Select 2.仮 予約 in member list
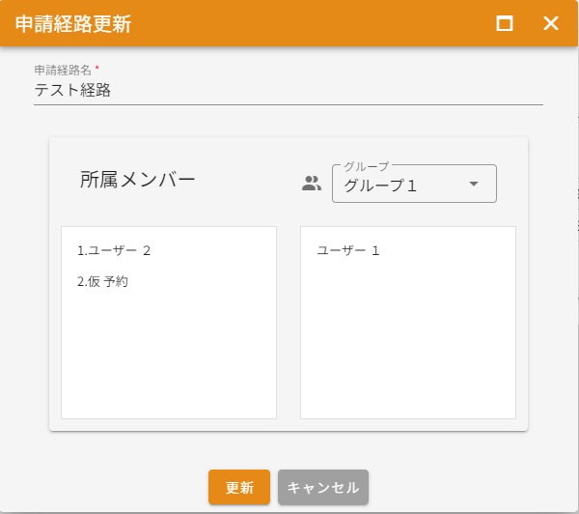The height and width of the screenshot is (514, 579). pos(102,282)
